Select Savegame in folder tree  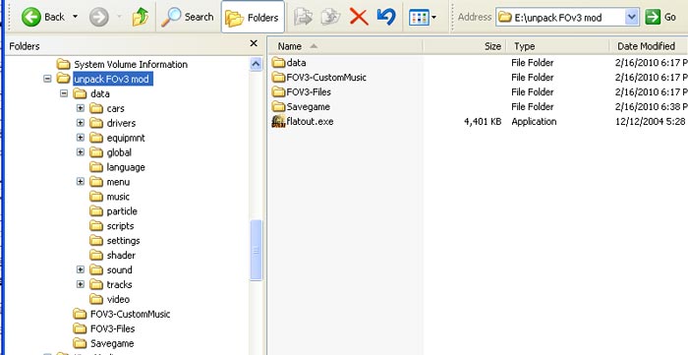pyautogui.click(x=112, y=343)
